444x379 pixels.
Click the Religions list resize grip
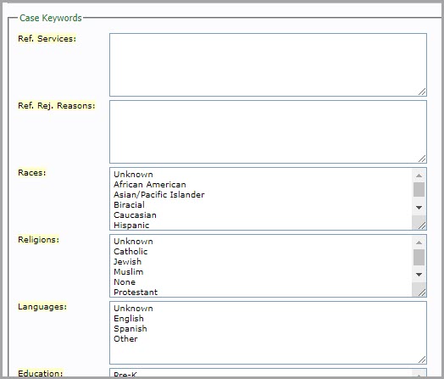pos(422,293)
